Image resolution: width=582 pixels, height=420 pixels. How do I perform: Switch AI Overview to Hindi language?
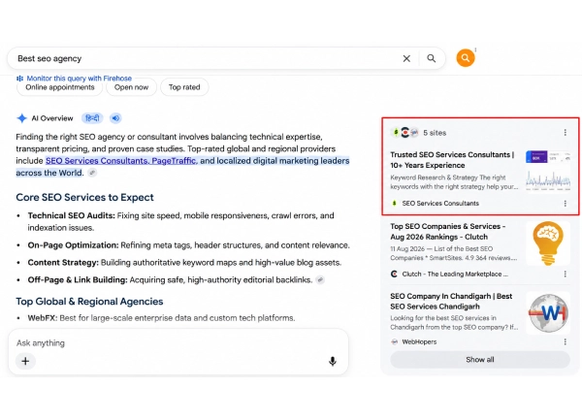point(92,118)
